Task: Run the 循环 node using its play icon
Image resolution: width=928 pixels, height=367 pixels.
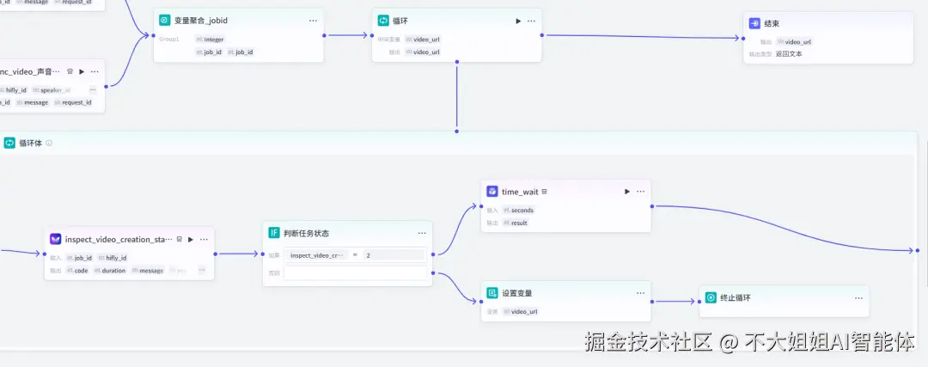Action: click(518, 21)
